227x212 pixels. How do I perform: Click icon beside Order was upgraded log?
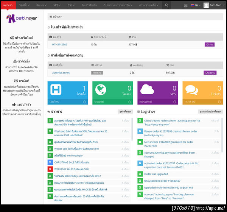[140, 174]
